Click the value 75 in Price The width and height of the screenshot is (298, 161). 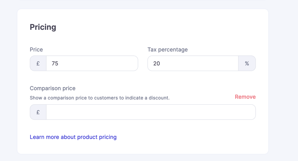coord(55,63)
